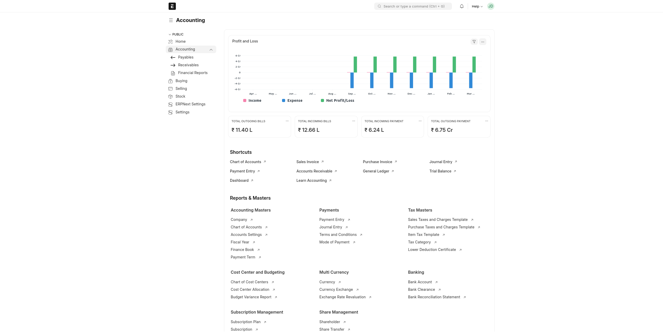The width and height of the screenshot is (663, 333).
Task: Open the Stock workspace in sidebar
Action: click(180, 96)
